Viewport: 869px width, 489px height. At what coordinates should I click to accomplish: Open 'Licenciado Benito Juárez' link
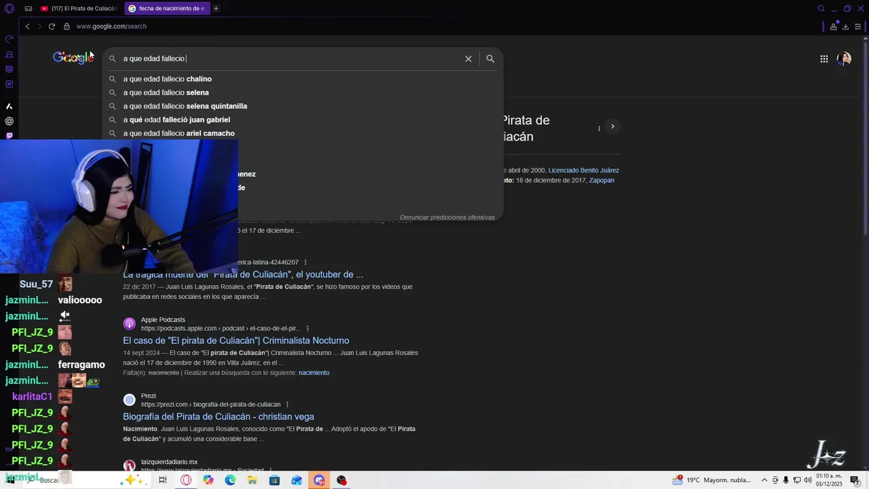tap(584, 170)
